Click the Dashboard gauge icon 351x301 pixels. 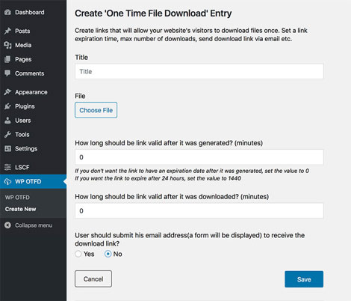[7, 12]
